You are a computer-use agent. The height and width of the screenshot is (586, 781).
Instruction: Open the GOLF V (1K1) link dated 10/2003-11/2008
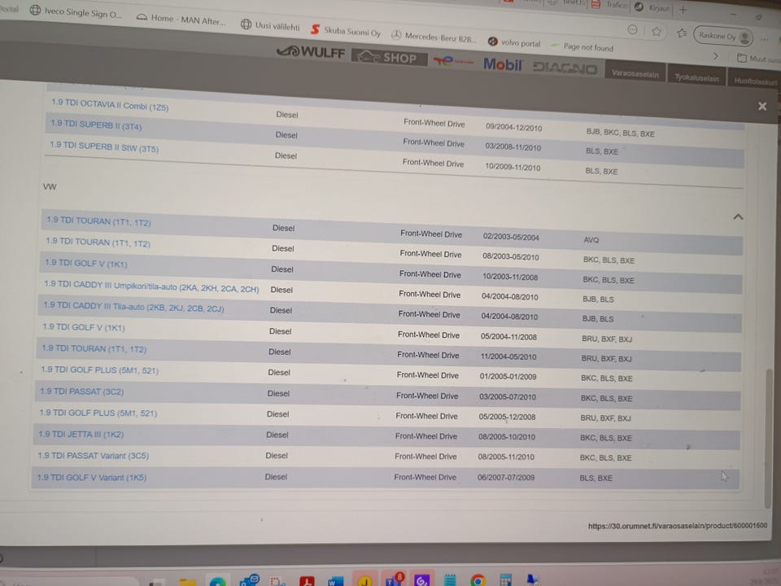click(x=86, y=263)
